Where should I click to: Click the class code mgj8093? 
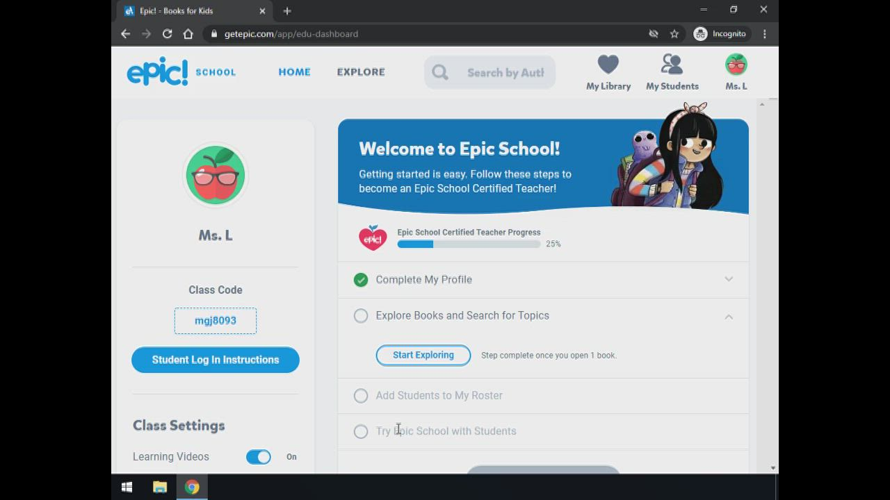[x=216, y=321]
